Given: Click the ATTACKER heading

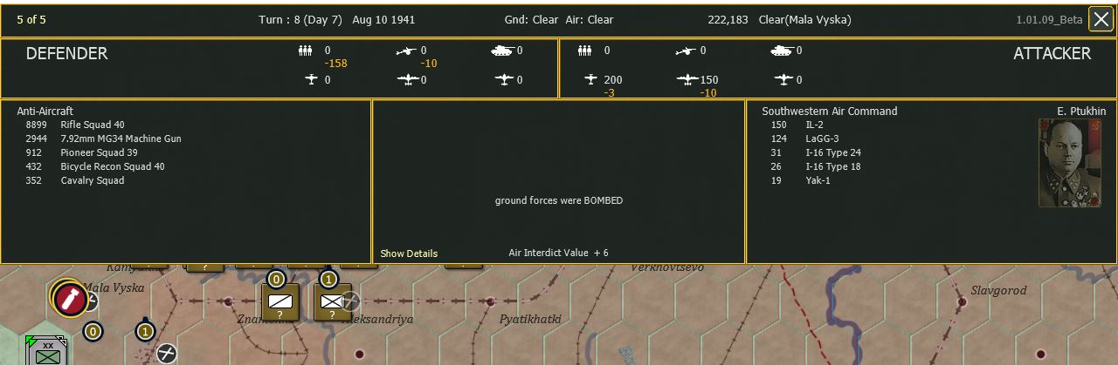Looking at the screenshot, I should [1052, 53].
